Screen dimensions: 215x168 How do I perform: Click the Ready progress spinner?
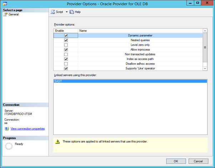click(x=9, y=146)
